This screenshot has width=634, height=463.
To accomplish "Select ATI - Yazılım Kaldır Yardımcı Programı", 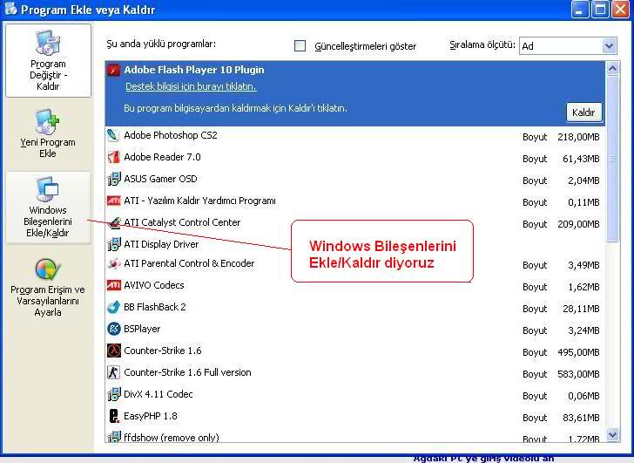I will pos(355,202).
